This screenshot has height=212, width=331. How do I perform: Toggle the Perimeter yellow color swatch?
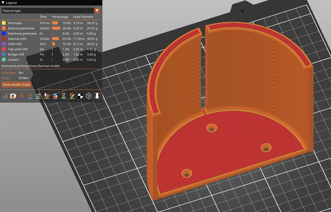tap(4, 23)
